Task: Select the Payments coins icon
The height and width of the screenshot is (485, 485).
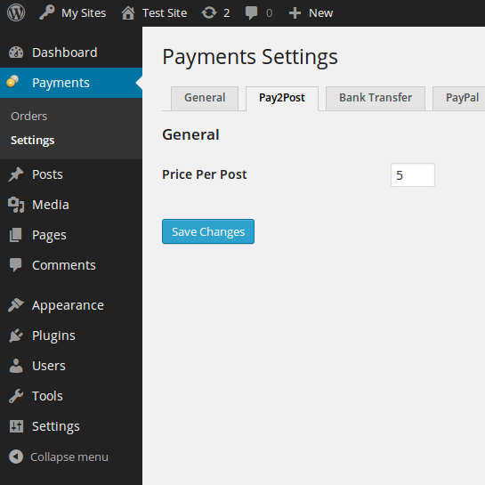Action: point(12,82)
